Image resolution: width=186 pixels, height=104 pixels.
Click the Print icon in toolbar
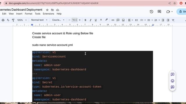[3, 20]
